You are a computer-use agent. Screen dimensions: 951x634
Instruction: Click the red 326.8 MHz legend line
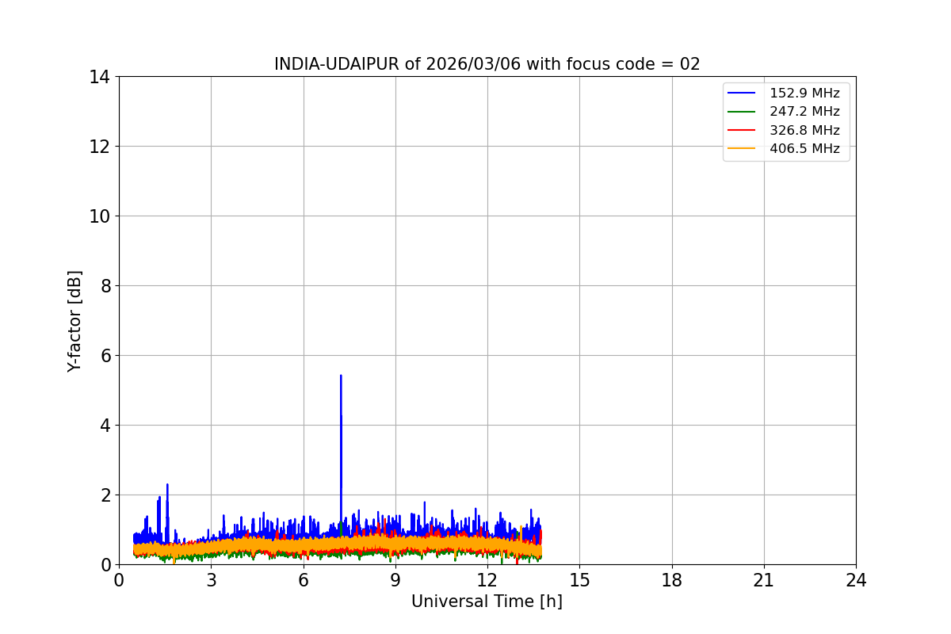[744, 130]
